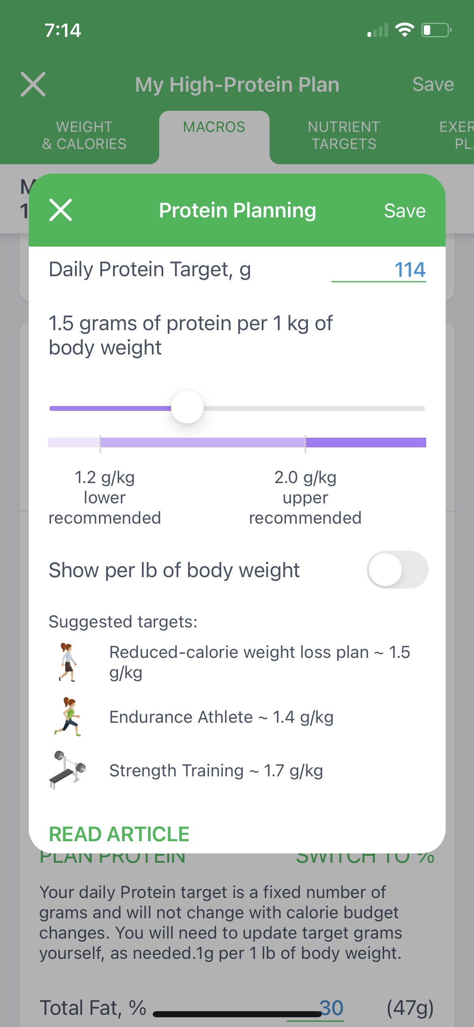The image size is (474, 1027).
Task: Open the Read Article link
Action: 119,834
